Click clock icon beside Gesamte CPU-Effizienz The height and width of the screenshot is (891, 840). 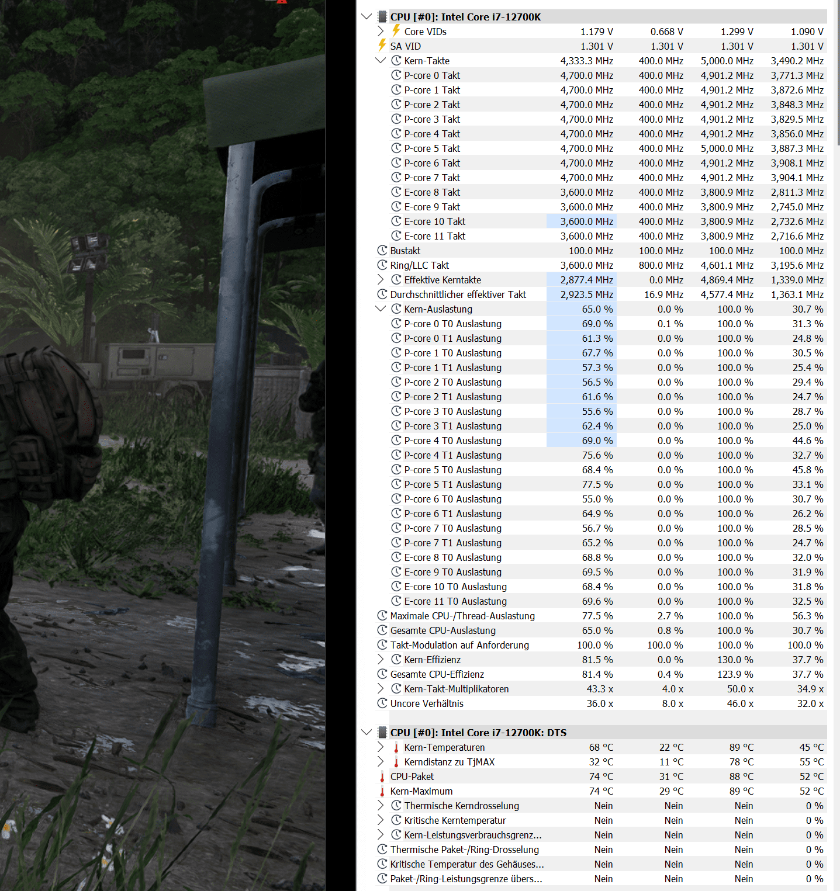click(x=382, y=674)
